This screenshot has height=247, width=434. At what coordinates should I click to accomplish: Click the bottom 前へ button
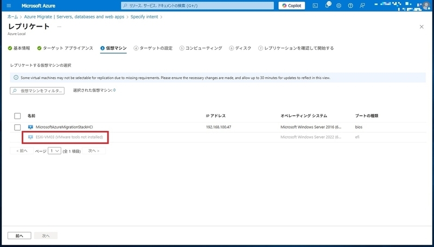click(x=20, y=236)
